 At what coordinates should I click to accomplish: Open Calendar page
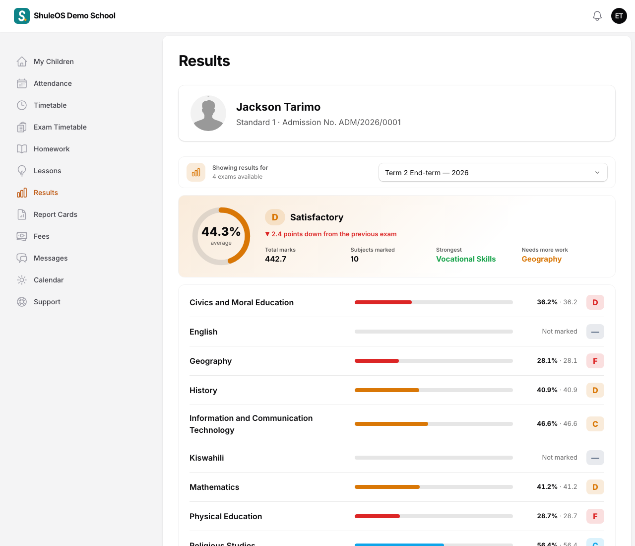click(49, 280)
